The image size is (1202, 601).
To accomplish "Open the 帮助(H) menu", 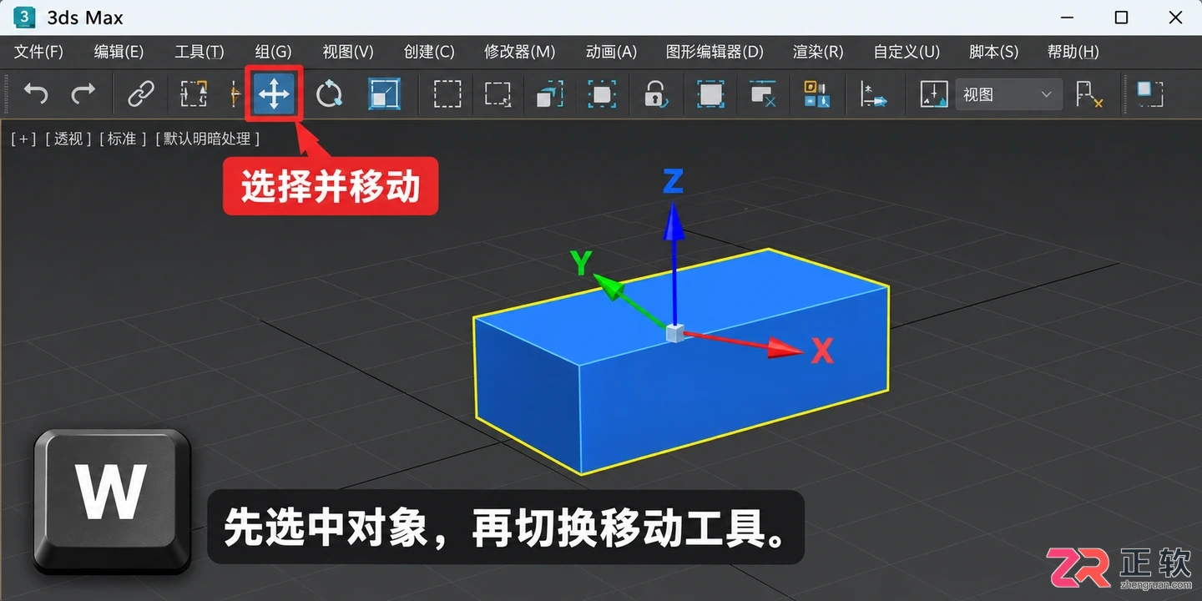I will click(x=1073, y=52).
